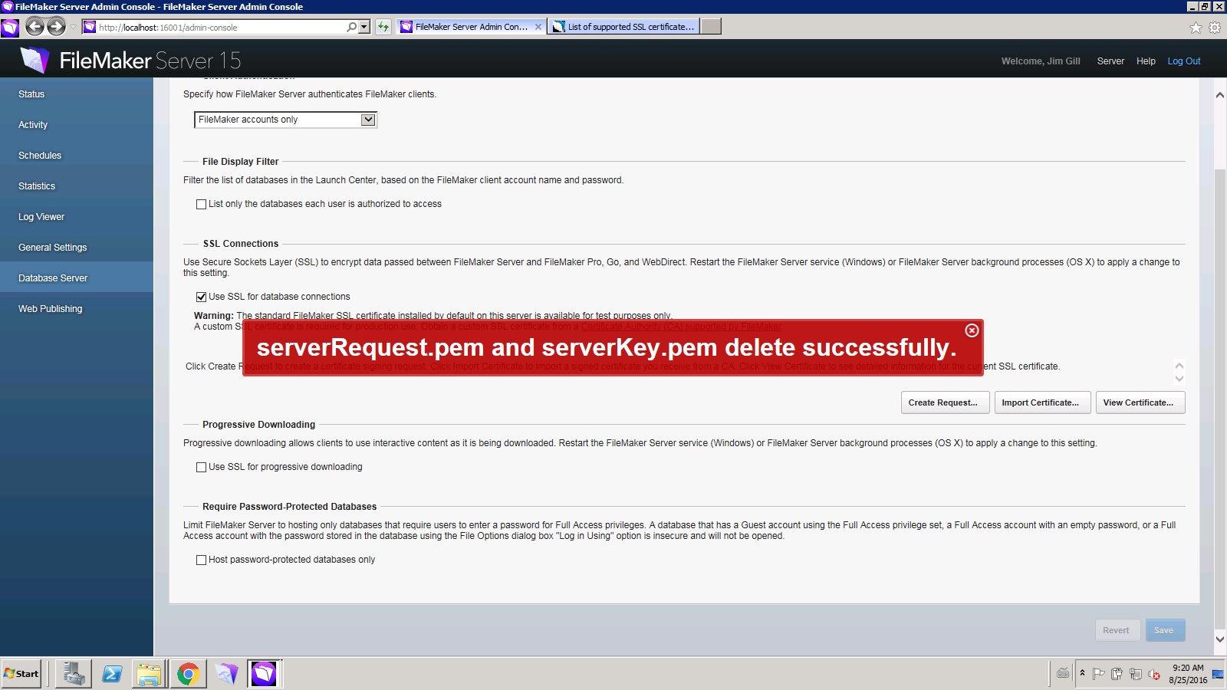The width and height of the screenshot is (1227, 690).
Task: Click the Log Out link
Action: [x=1184, y=61]
